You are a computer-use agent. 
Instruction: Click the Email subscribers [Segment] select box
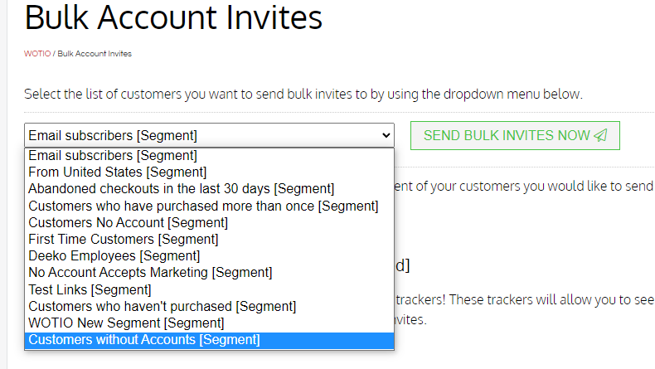tap(209, 135)
